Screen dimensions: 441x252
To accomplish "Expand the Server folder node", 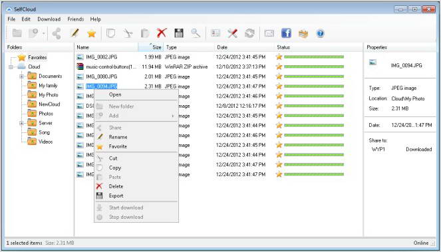I will (22, 123).
